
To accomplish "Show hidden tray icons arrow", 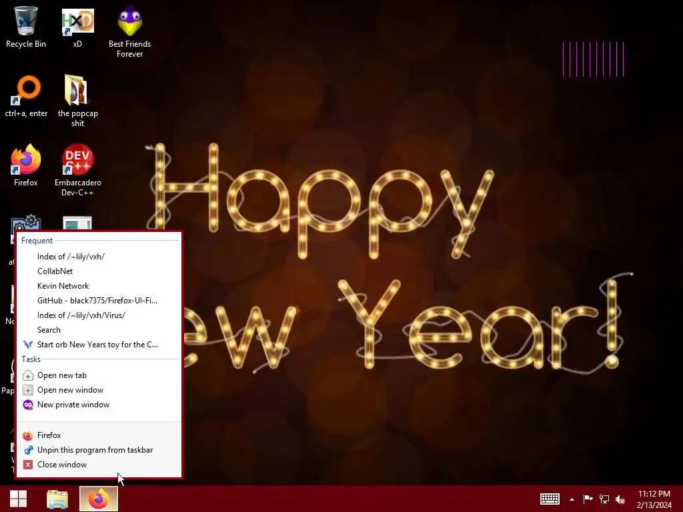I will tap(572, 499).
